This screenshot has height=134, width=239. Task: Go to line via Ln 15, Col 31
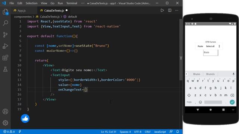(109, 132)
